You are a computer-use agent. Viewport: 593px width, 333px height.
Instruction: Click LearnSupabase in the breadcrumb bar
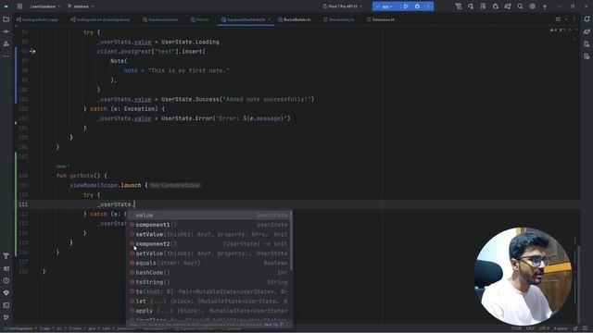[x=19, y=329]
